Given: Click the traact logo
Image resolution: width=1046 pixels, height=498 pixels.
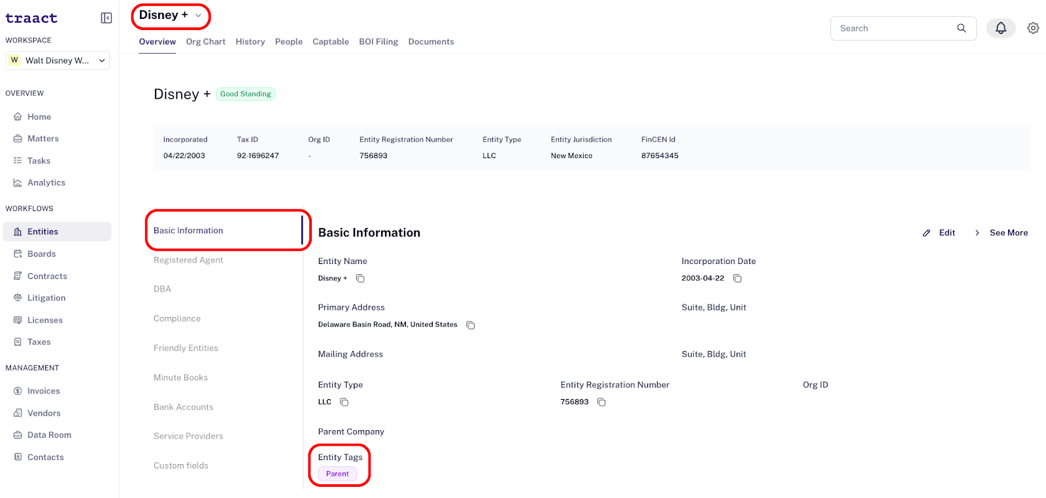Looking at the screenshot, I should 31,18.
